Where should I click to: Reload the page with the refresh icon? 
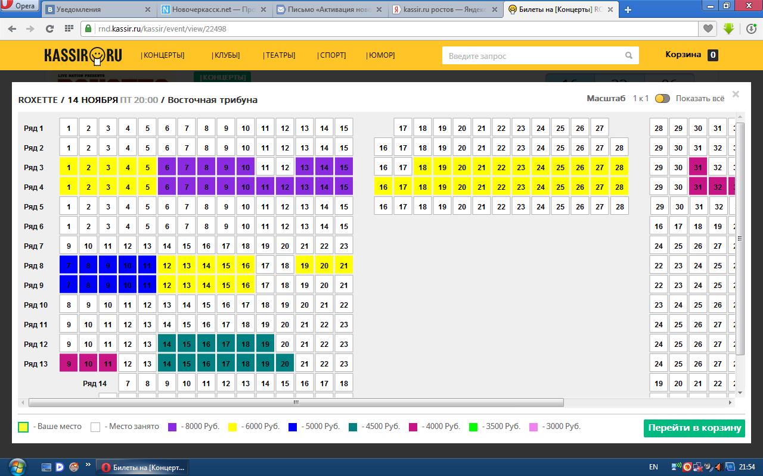pyautogui.click(x=50, y=29)
